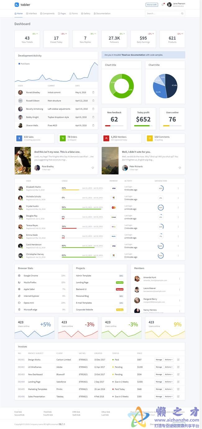Open the Components menu in navigation
The image size is (202, 429).
pos(47,13)
